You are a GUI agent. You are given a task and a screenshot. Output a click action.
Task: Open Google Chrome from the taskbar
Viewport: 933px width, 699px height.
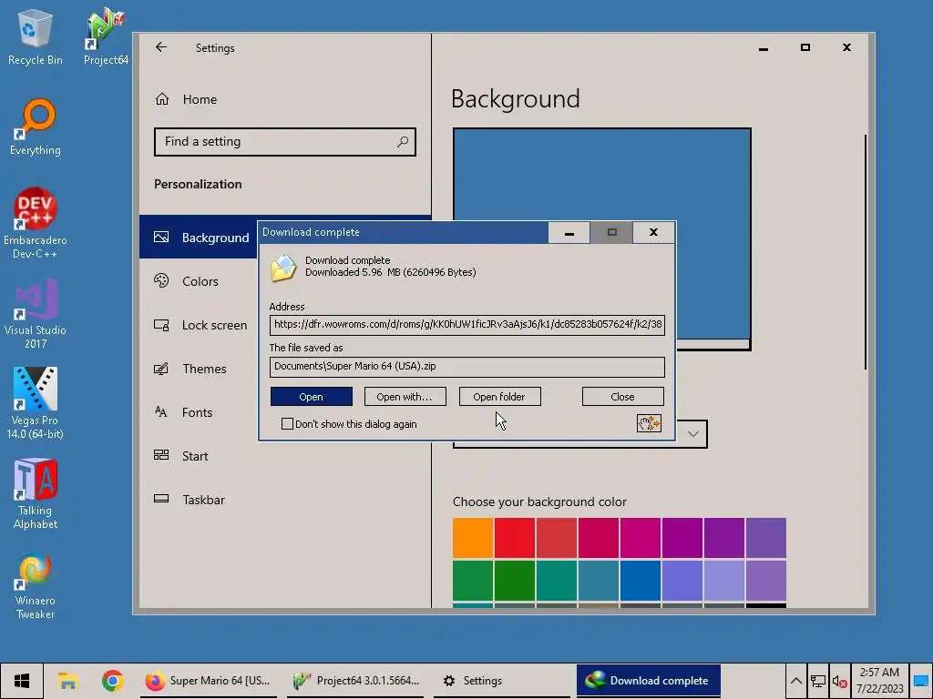pos(112,681)
